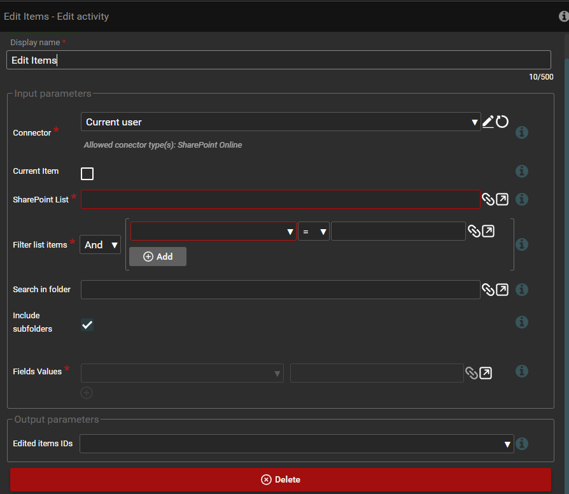Click the Display name text field

279,60
